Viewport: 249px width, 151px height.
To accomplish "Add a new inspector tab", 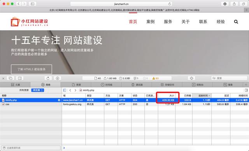I will coord(246,85).
